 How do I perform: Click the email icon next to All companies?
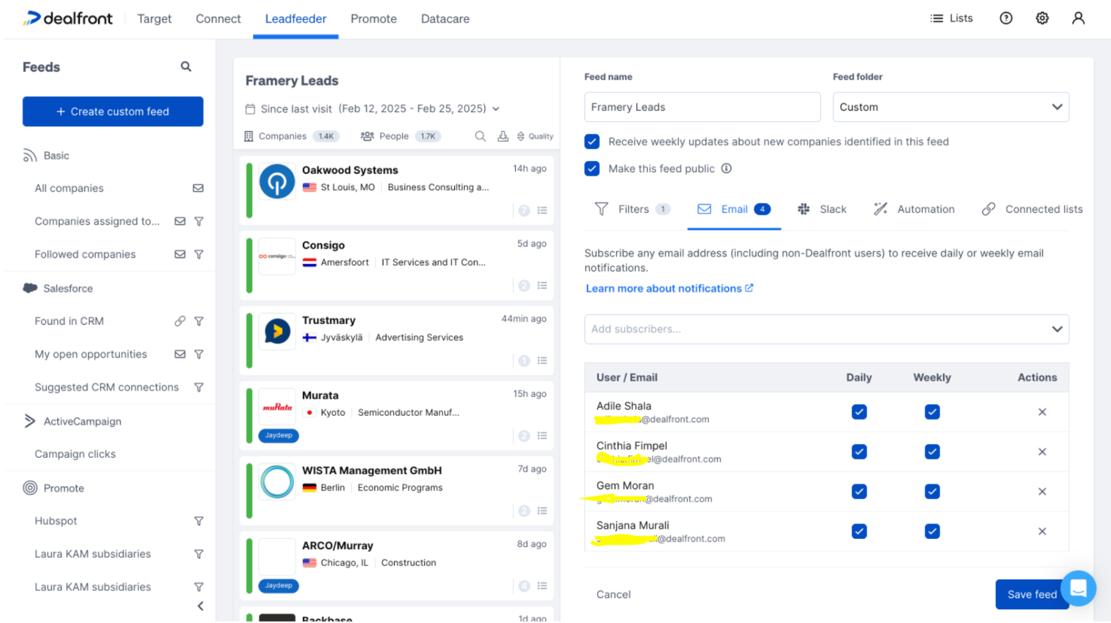[x=198, y=188]
